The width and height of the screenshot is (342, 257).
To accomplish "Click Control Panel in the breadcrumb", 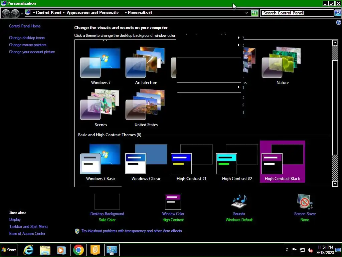I will tap(49, 13).
